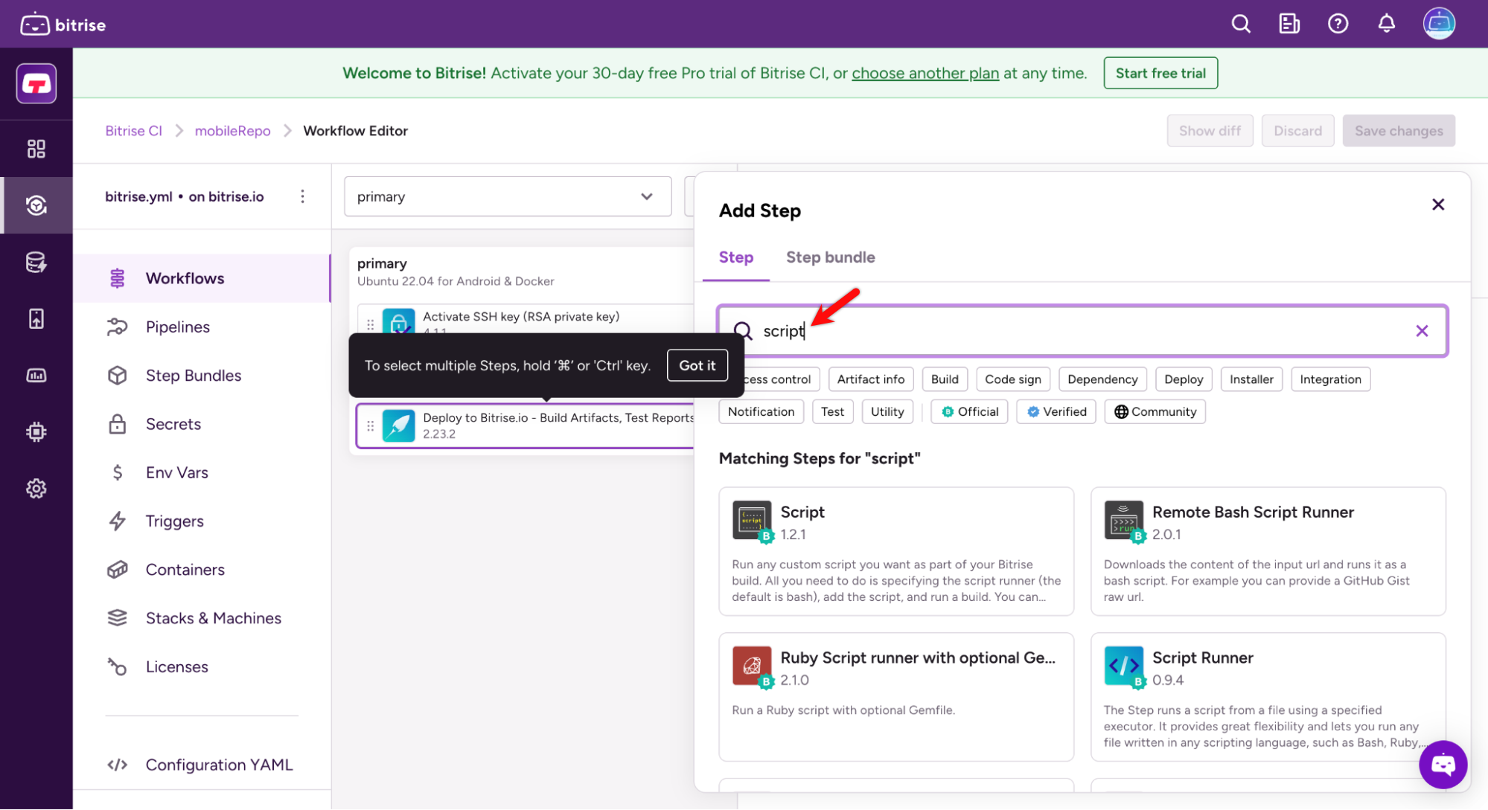
Task: Switch to the Step tab
Action: click(x=735, y=257)
